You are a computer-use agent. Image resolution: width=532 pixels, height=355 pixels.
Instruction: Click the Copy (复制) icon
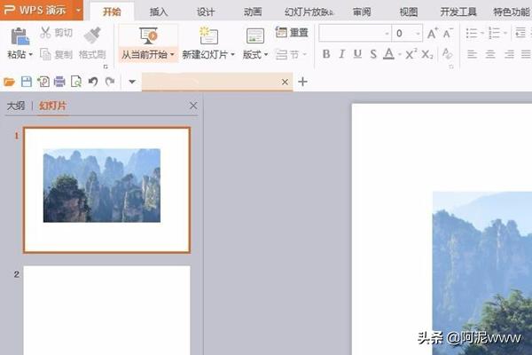(x=45, y=54)
